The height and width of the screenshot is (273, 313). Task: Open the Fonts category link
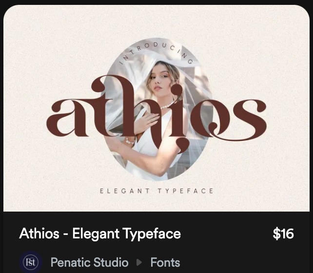coord(165,262)
